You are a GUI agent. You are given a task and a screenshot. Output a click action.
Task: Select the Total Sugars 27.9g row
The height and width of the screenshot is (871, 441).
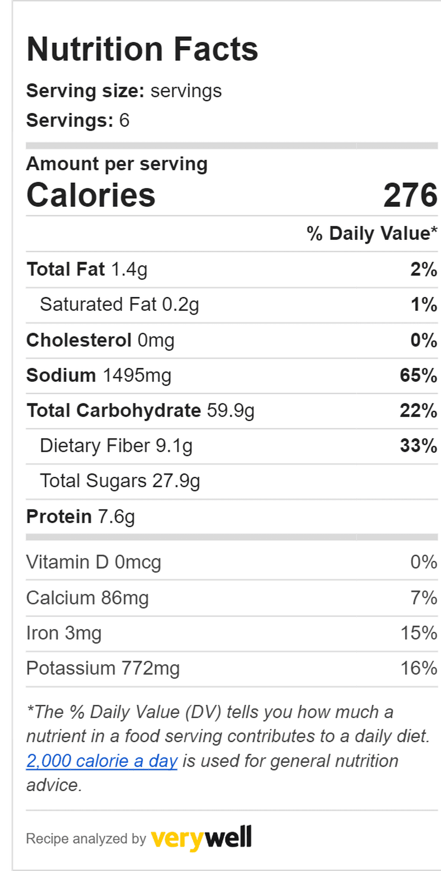(x=232, y=482)
